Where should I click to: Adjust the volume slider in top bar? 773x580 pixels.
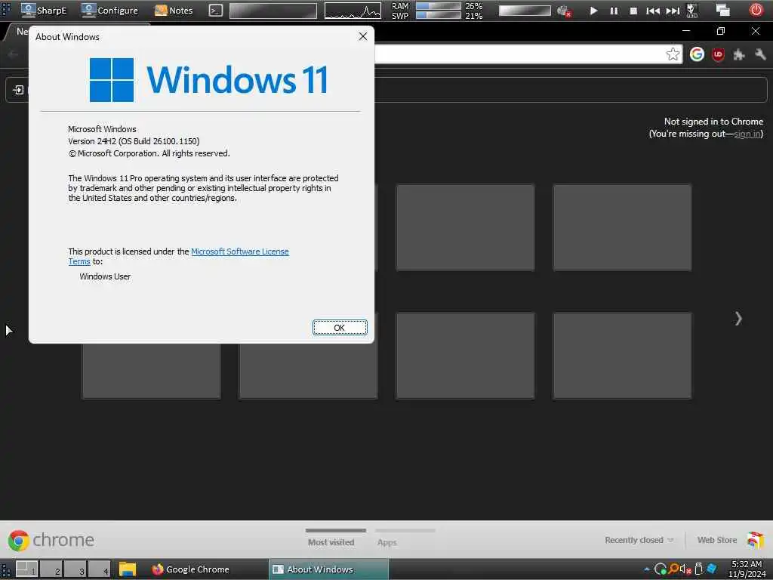click(x=525, y=11)
